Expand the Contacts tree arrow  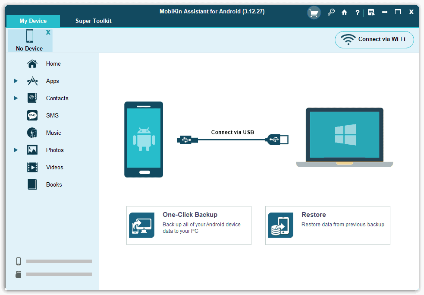[x=16, y=98]
